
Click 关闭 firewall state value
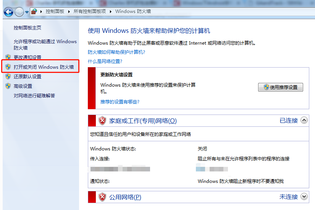coord(202,149)
